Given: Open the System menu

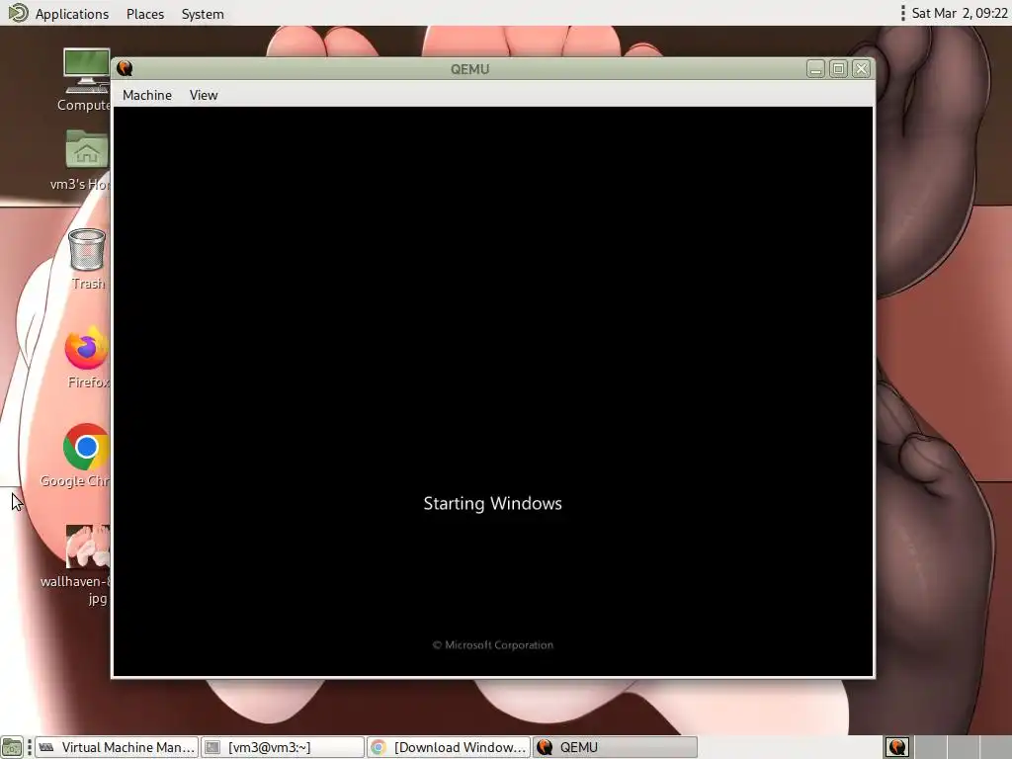Looking at the screenshot, I should 203,14.
